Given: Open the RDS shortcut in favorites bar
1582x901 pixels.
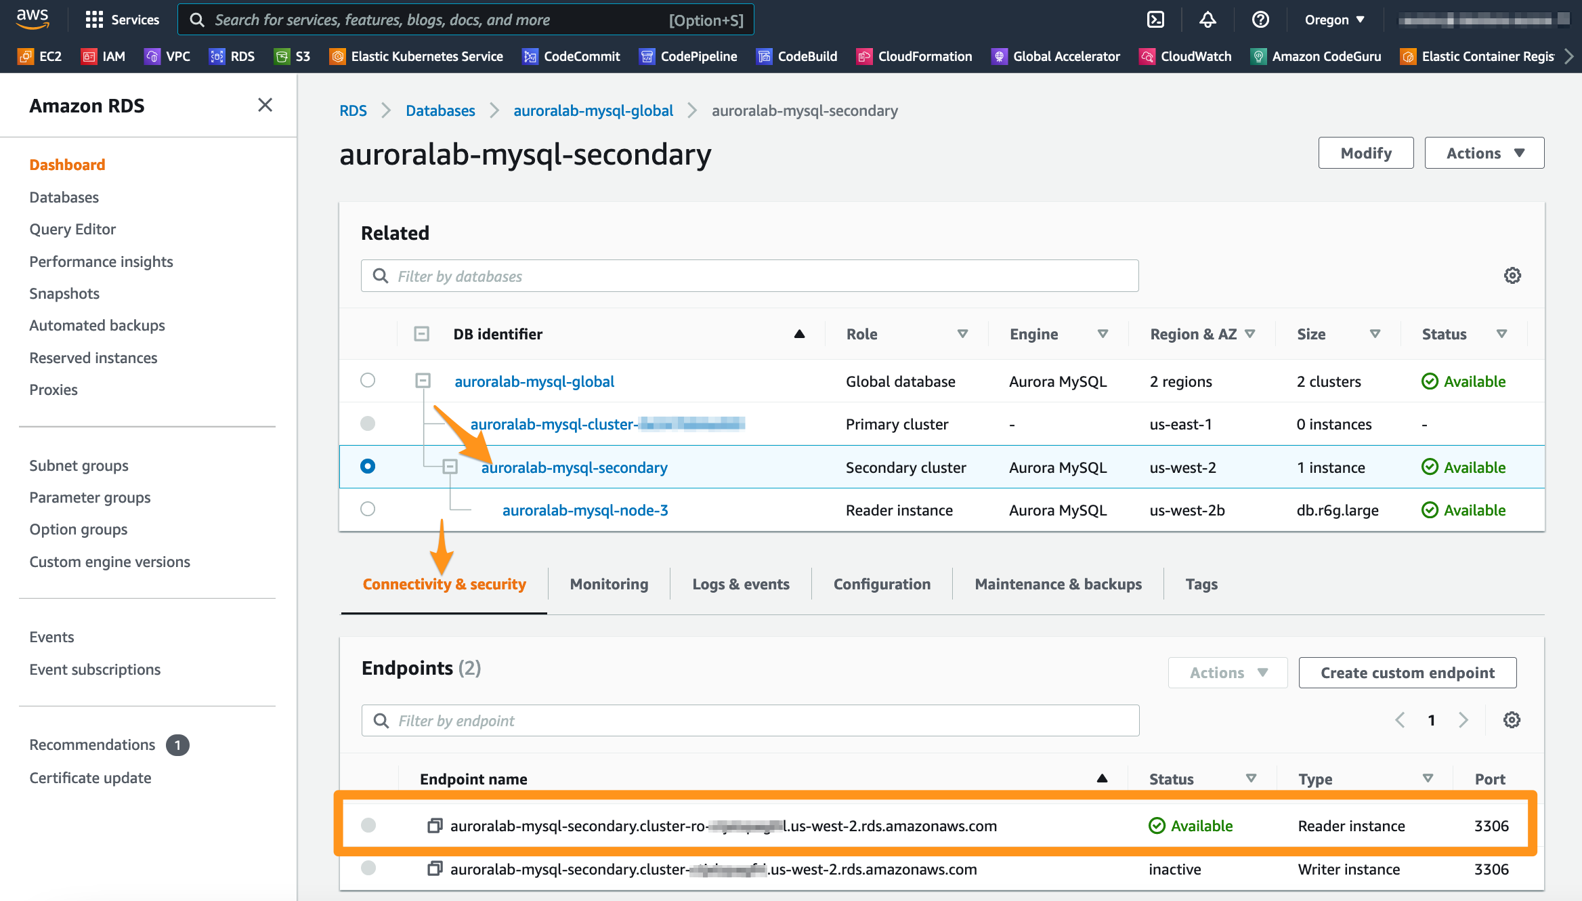Looking at the screenshot, I should coord(232,56).
